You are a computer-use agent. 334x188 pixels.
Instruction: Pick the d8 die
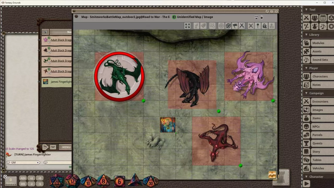point(104,181)
